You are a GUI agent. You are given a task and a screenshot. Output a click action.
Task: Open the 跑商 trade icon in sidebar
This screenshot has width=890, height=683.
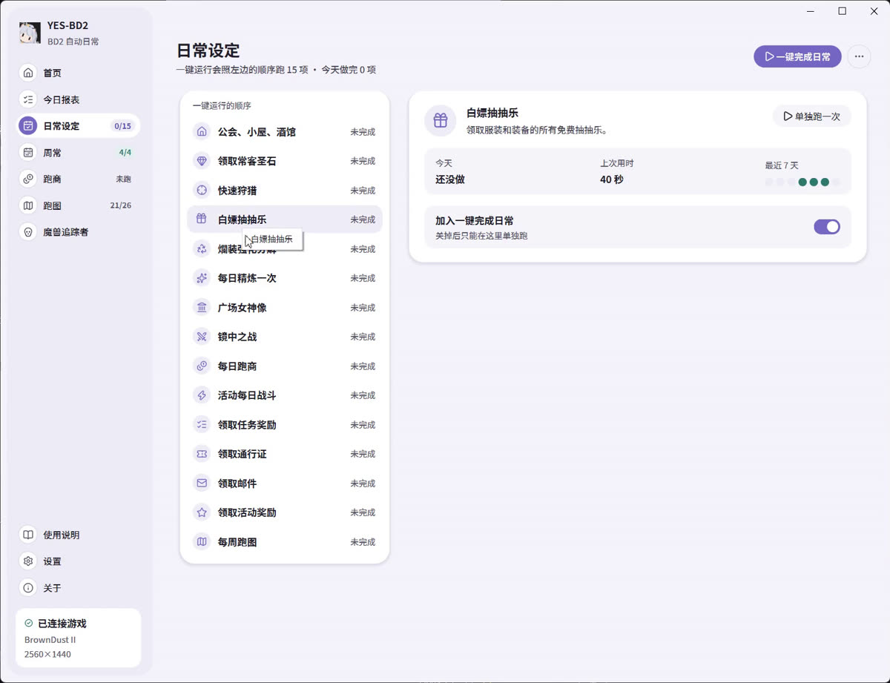pos(28,179)
